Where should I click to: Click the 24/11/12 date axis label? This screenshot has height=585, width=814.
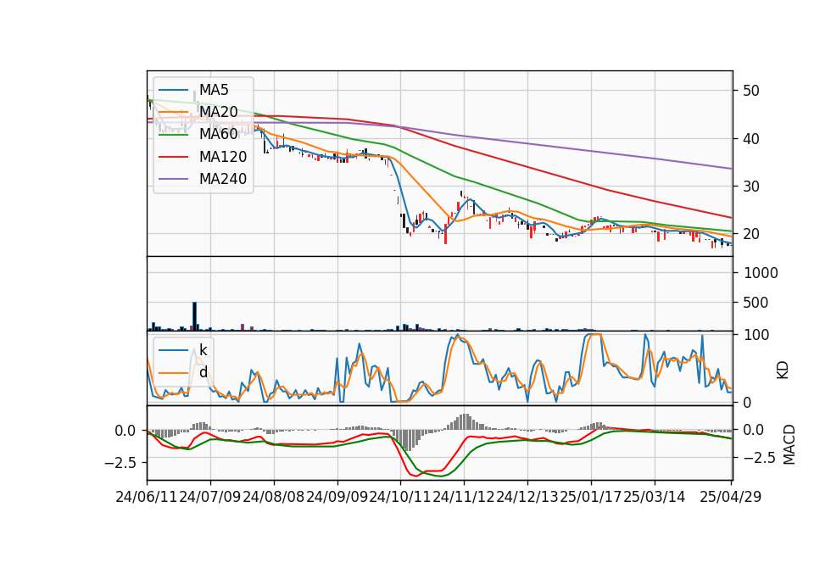point(464,497)
